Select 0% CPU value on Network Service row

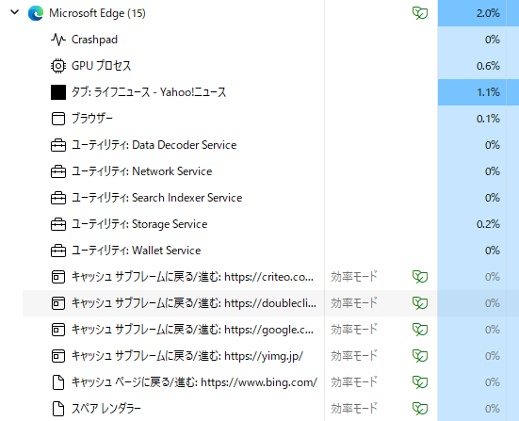(x=493, y=171)
